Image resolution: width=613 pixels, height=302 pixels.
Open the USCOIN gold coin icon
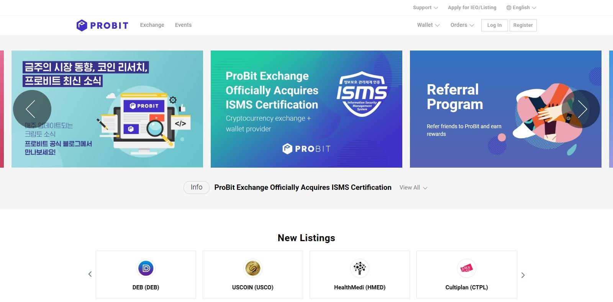click(x=253, y=268)
